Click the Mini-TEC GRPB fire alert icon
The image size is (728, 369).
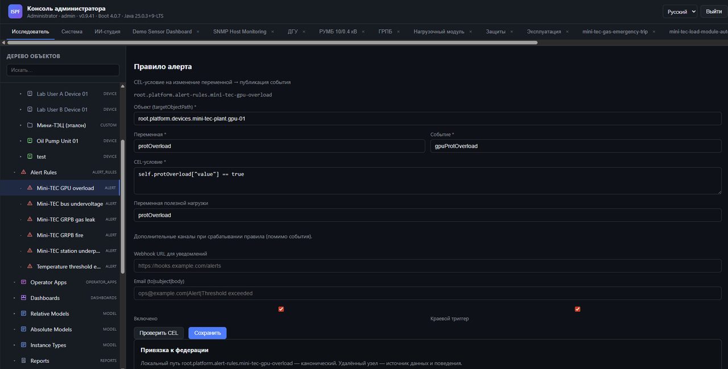pos(30,235)
